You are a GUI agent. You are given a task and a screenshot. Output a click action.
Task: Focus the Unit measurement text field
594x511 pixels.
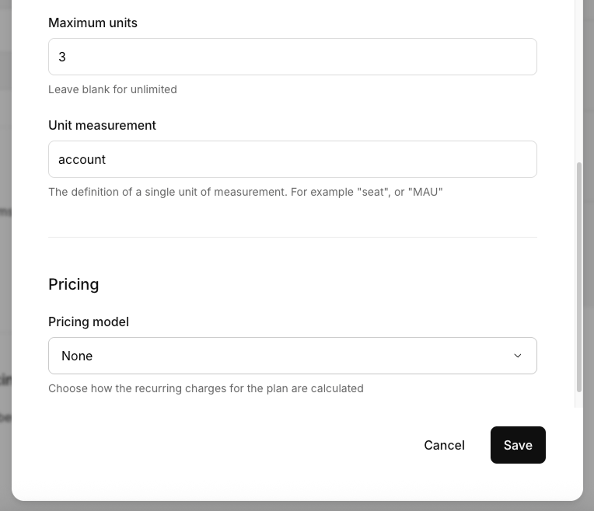(x=292, y=159)
